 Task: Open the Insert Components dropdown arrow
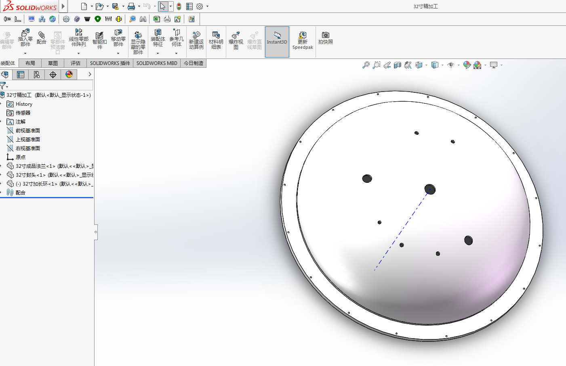coord(25,53)
